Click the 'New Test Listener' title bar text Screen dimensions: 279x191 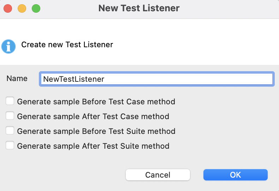pos(139,8)
